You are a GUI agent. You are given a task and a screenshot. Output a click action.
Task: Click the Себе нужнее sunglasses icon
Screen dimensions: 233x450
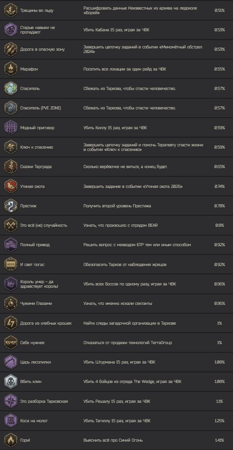[x=11, y=343]
